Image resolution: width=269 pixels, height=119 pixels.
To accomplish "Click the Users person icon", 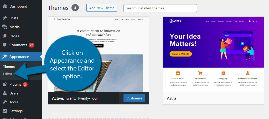I will [x=5, y=93].
